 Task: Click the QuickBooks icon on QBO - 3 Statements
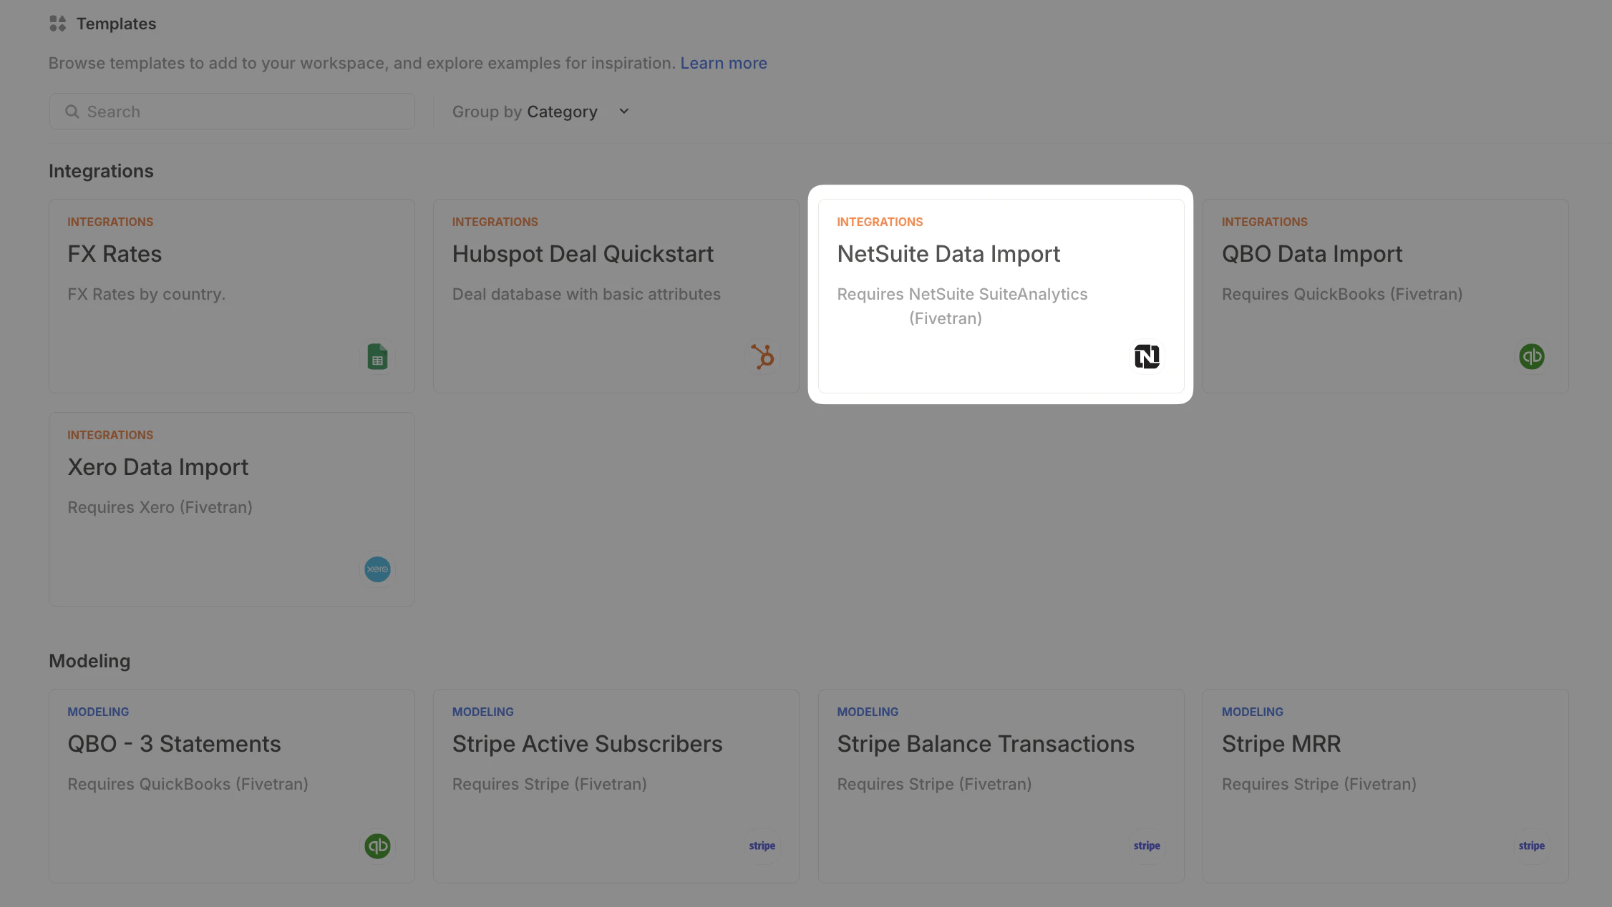(x=377, y=845)
